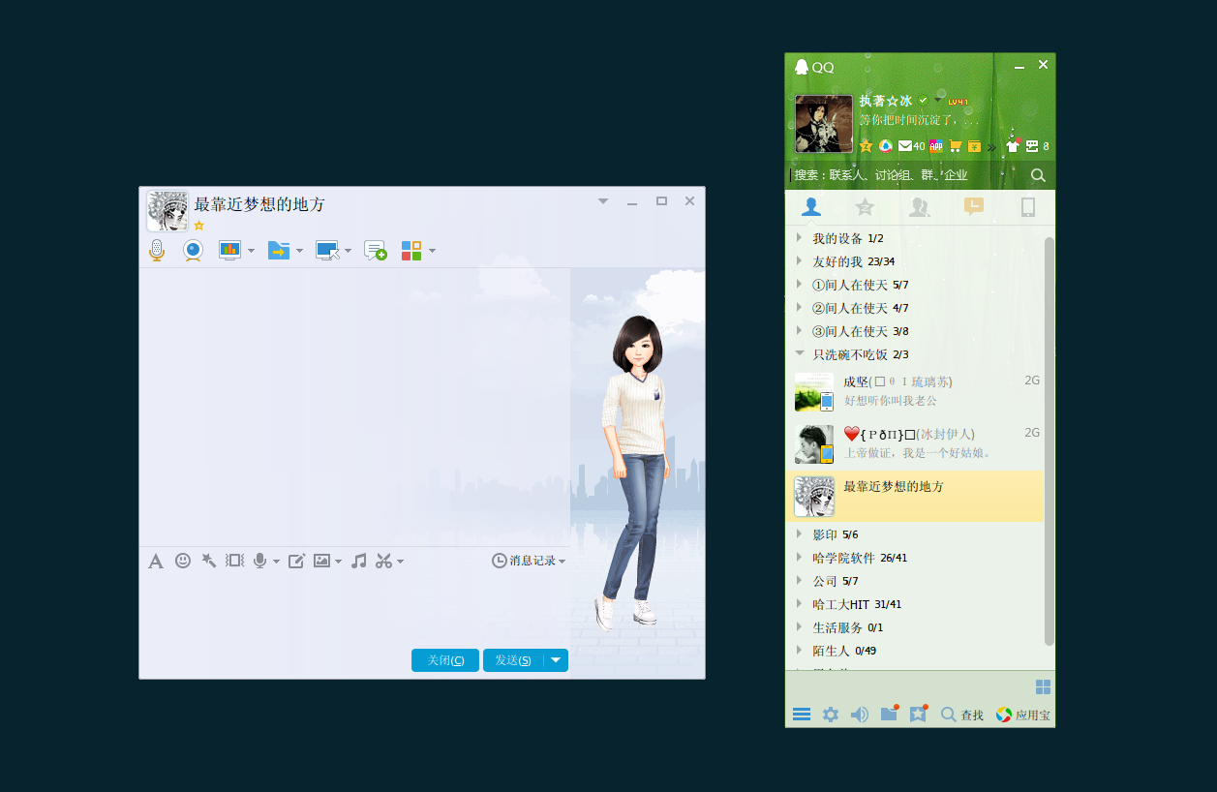Viewport: 1217px width, 792px height.
Task: Open system settings gear icon at bottom
Action: coord(831,715)
